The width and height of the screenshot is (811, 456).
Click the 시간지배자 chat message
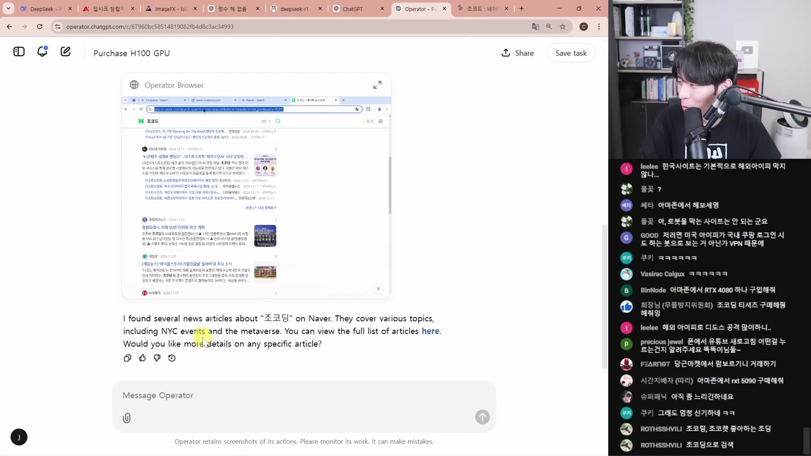click(x=711, y=381)
